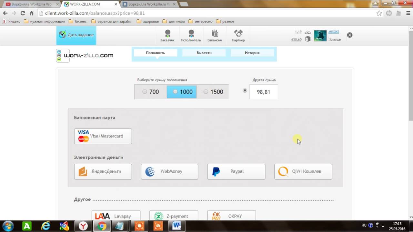Select the 1000 amount option
This screenshot has width=413, height=232.
[182, 92]
